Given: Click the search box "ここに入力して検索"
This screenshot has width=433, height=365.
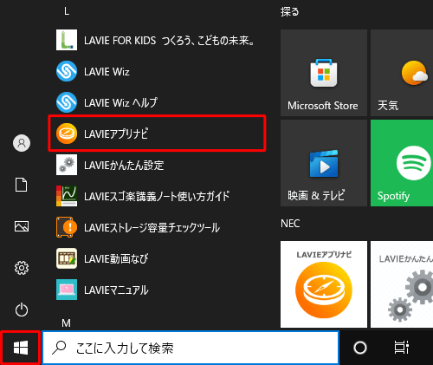Looking at the screenshot, I should click(191, 348).
